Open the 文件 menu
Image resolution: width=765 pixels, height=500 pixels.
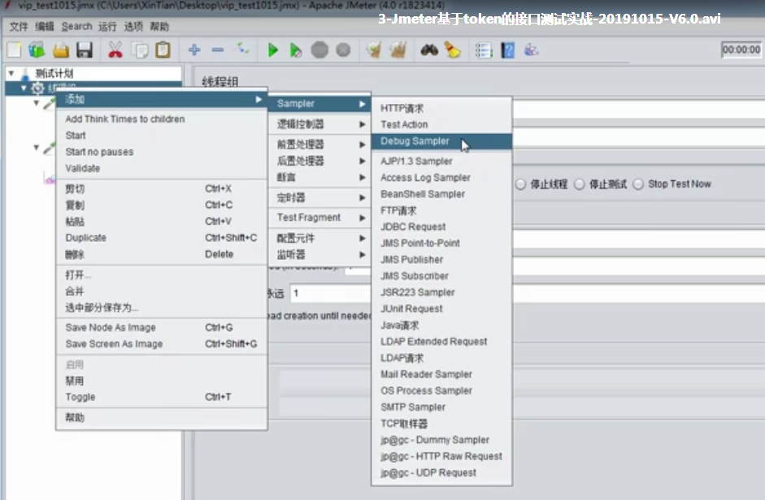[x=19, y=26]
